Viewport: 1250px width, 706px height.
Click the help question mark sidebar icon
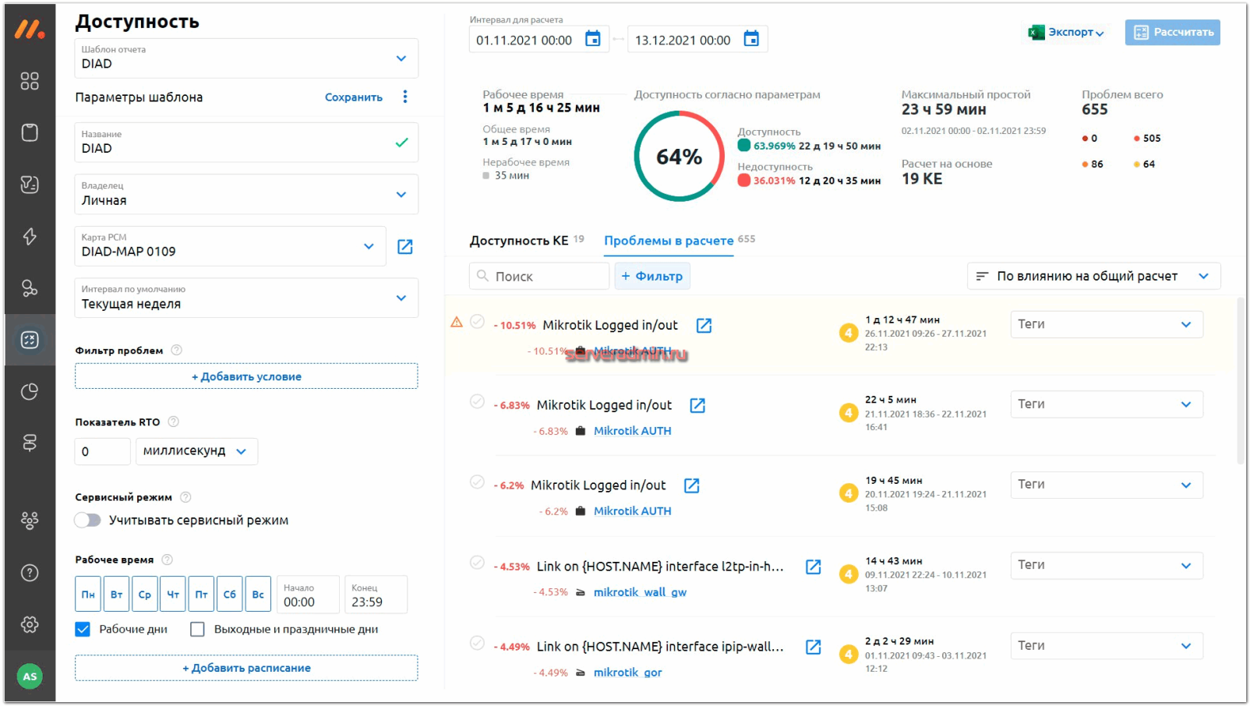(x=30, y=573)
